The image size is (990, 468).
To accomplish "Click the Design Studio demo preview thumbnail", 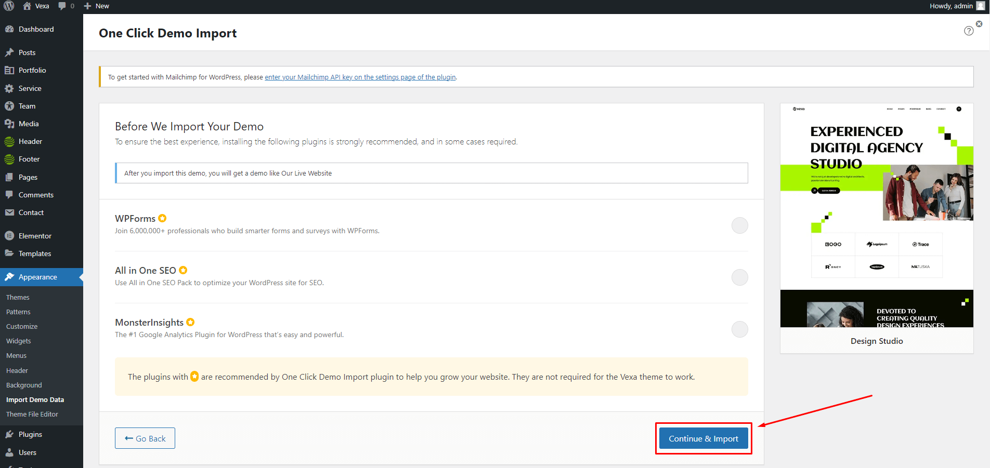I will [877, 216].
